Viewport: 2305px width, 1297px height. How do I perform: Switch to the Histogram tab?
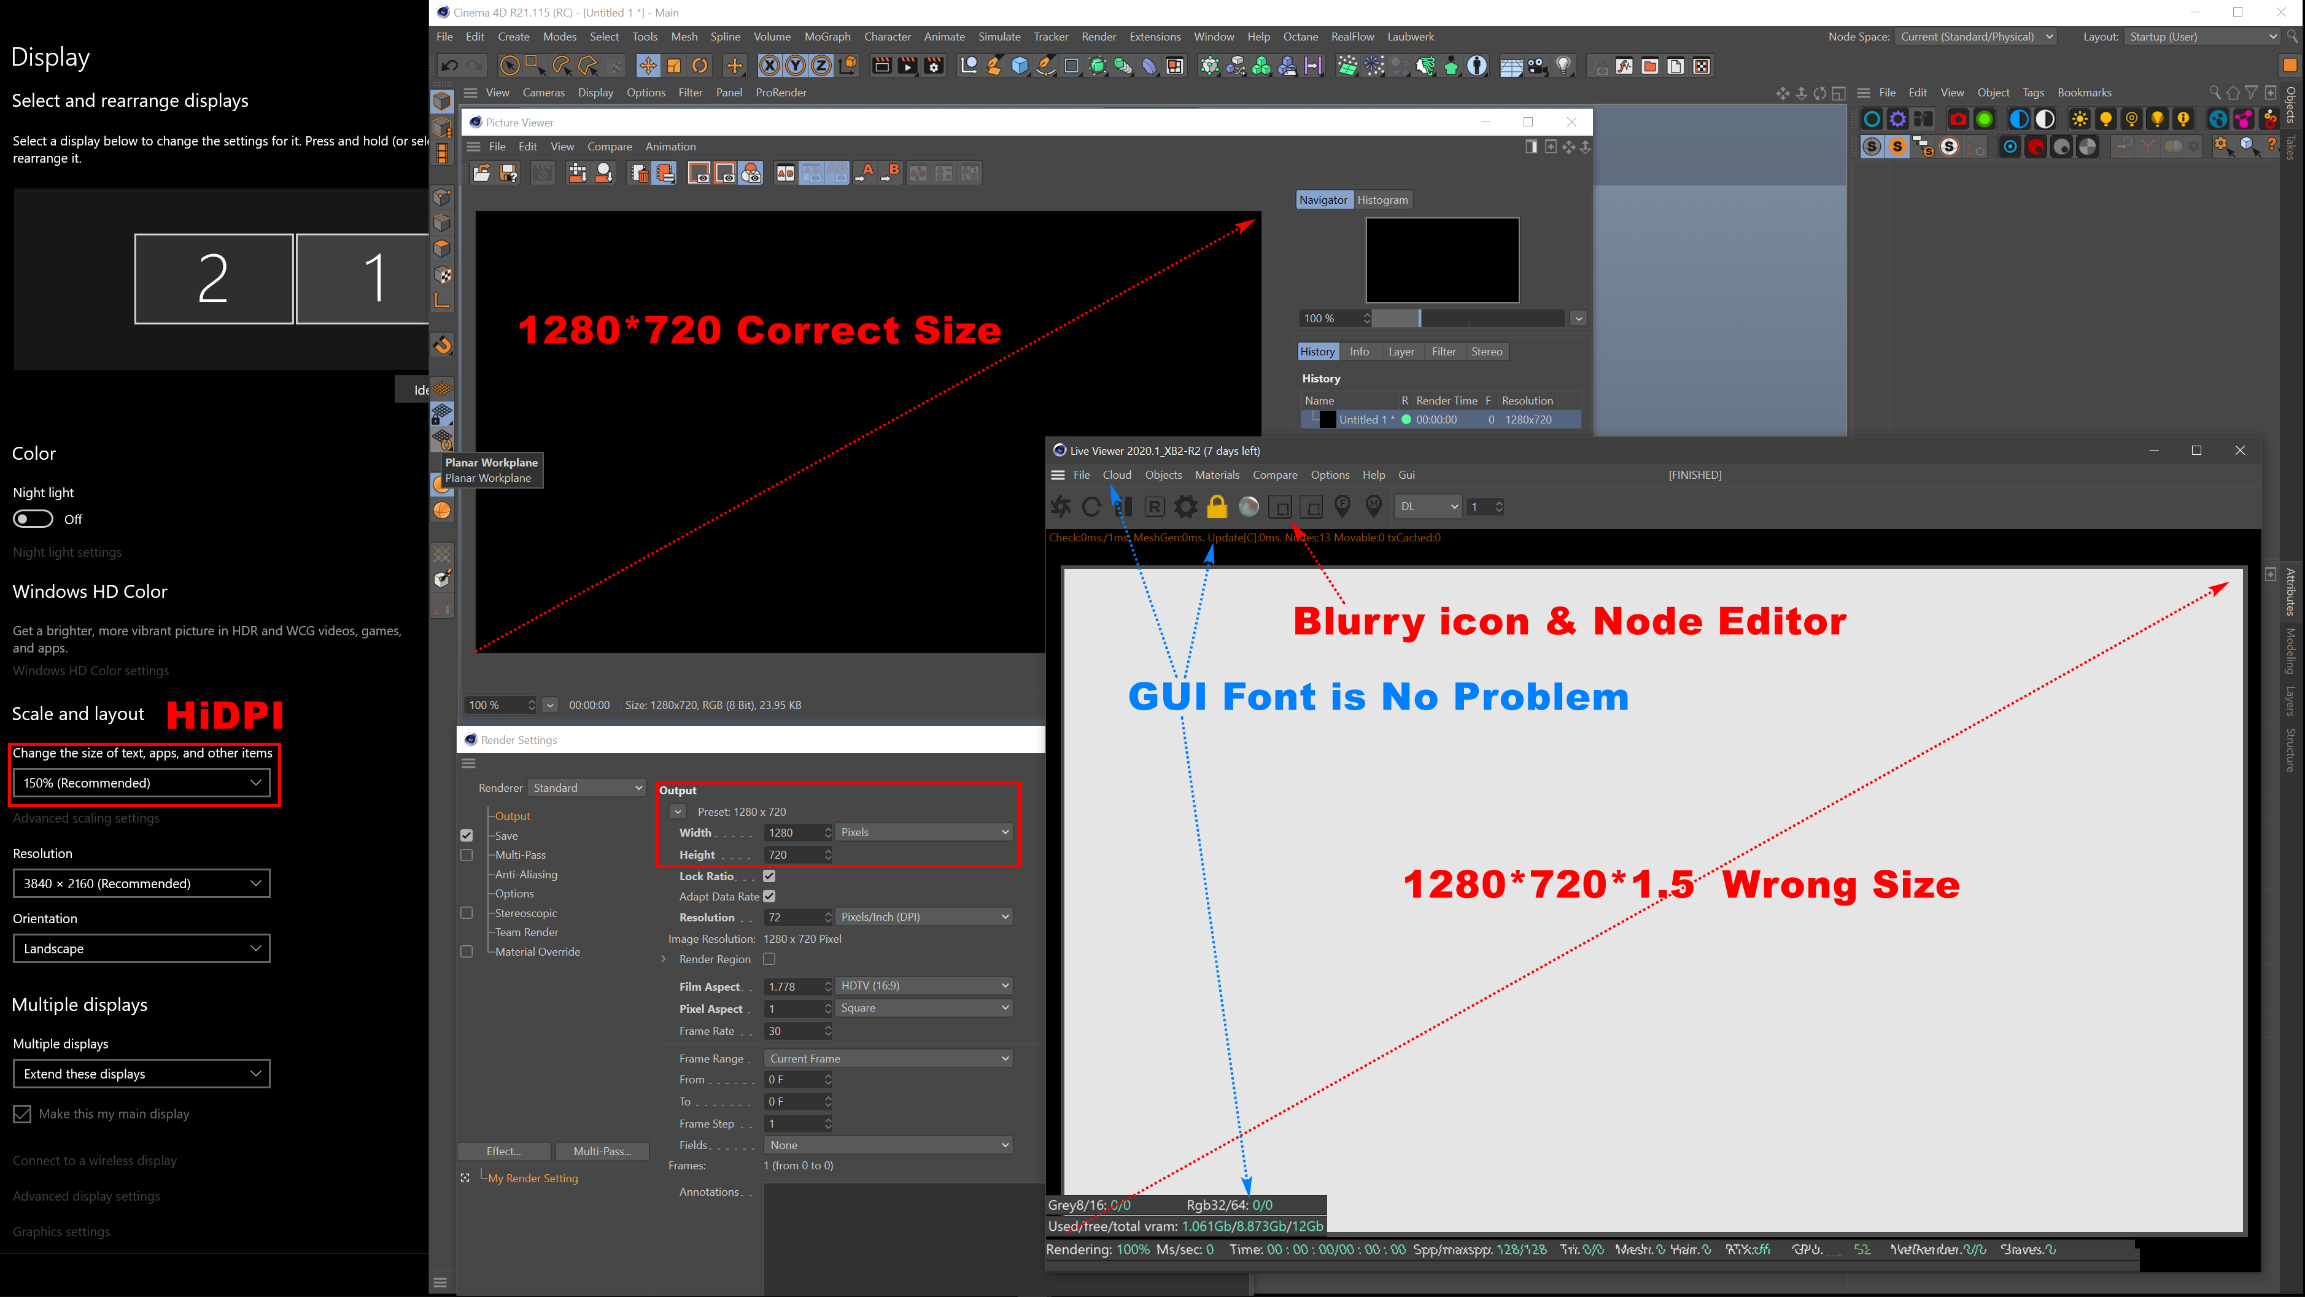[1382, 199]
